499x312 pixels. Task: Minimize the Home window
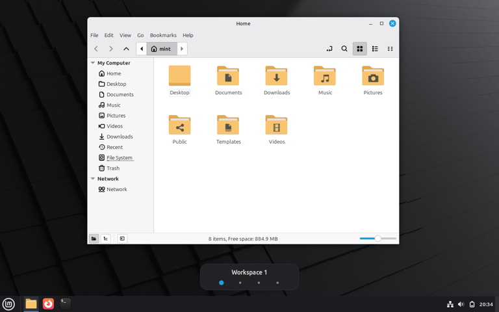point(371,23)
